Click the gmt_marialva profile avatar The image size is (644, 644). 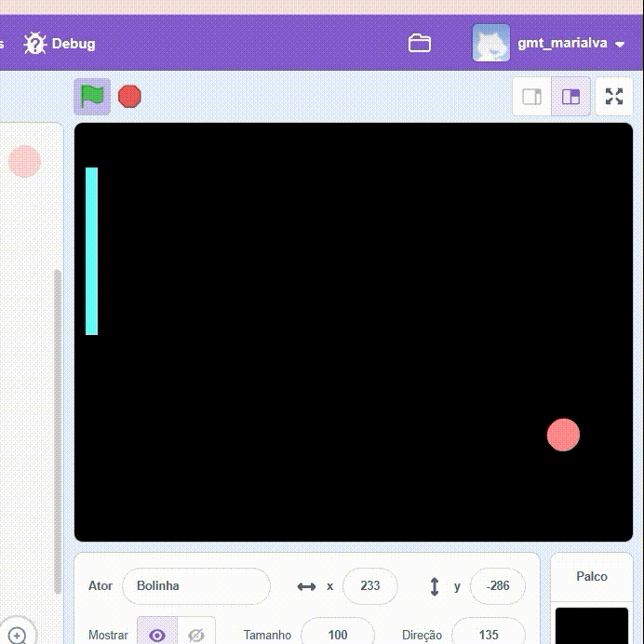click(491, 43)
